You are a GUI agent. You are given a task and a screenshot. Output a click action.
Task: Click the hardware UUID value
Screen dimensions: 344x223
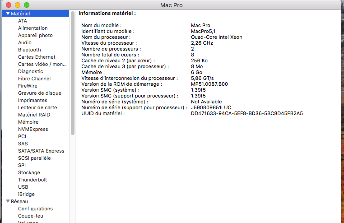click(247, 114)
